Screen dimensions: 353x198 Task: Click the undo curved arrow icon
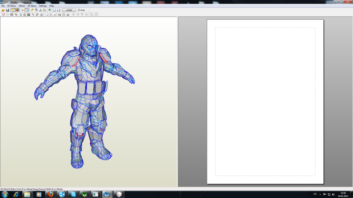coord(37,14)
